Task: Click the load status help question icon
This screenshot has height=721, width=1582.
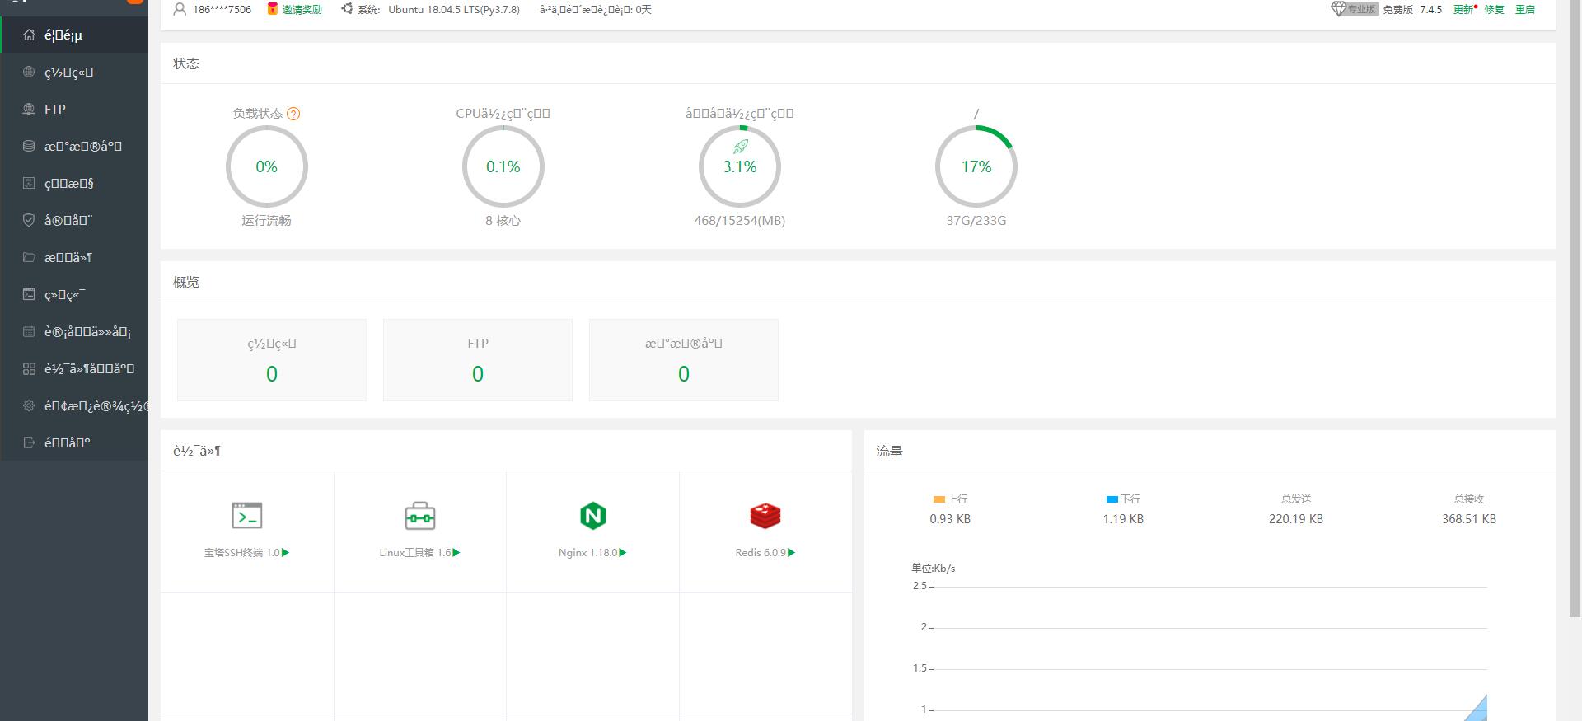Action: [x=293, y=114]
